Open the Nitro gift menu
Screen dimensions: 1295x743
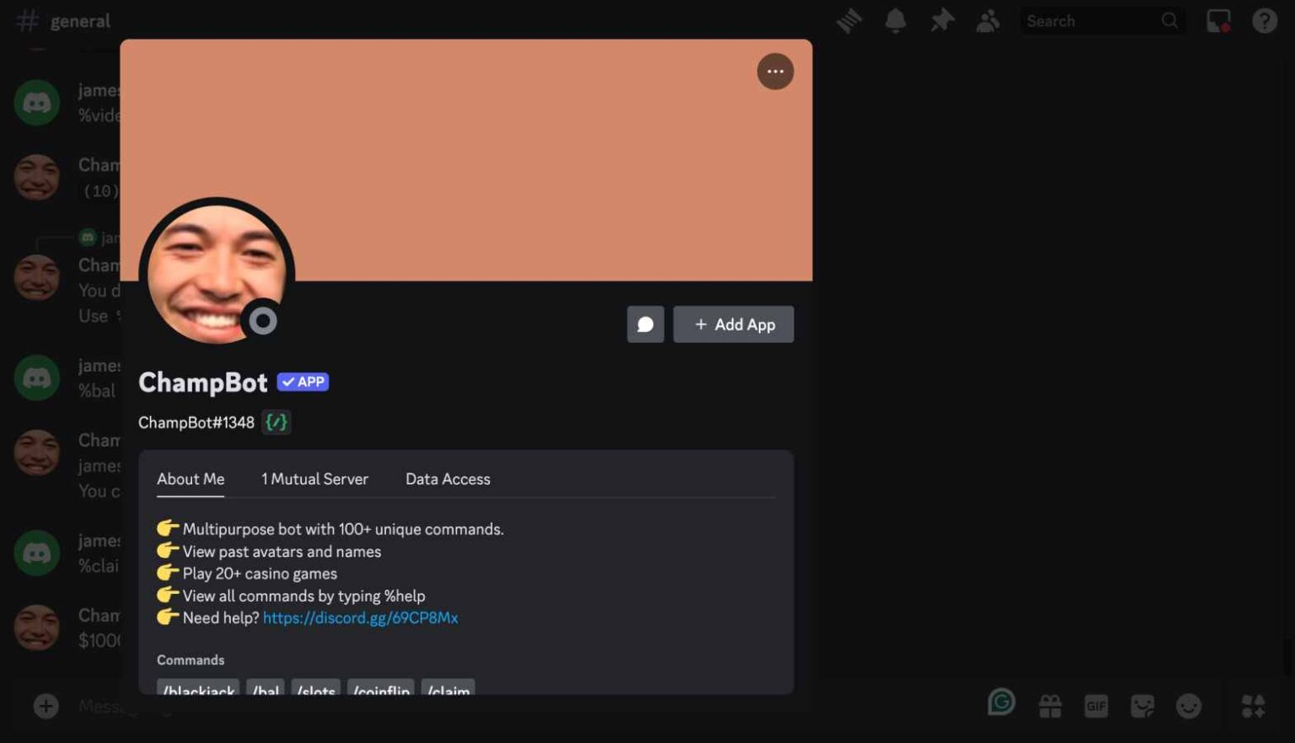pyautogui.click(x=1048, y=706)
